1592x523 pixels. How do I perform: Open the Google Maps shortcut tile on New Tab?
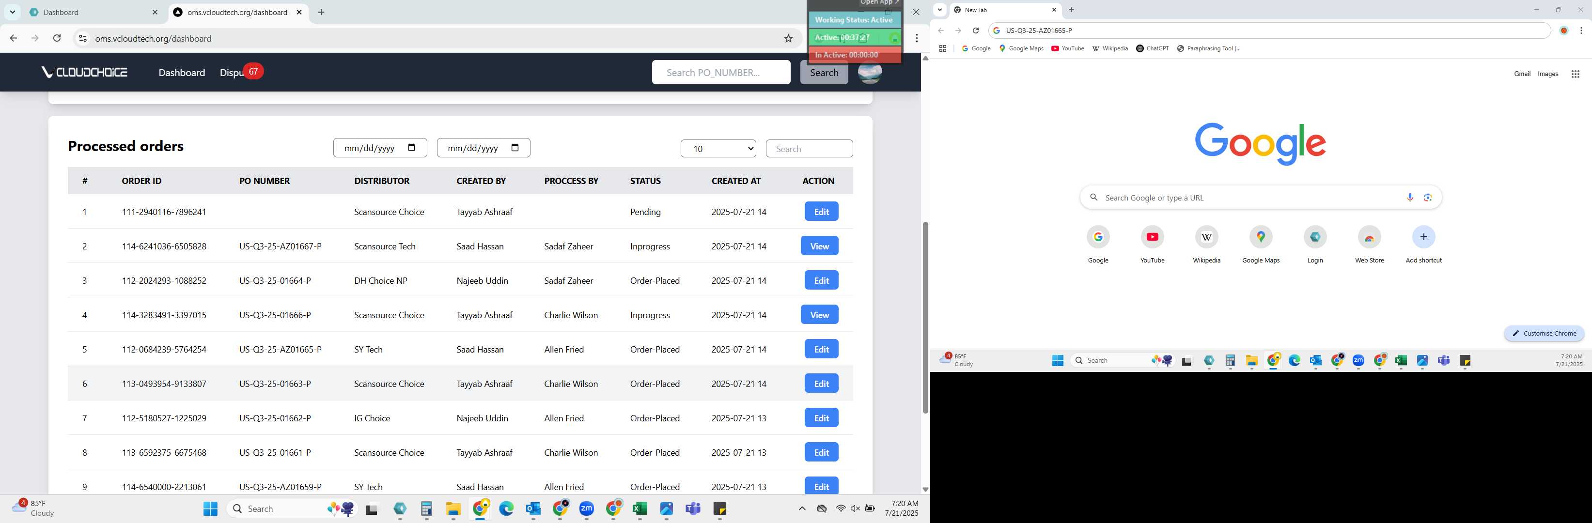point(1261,245)
